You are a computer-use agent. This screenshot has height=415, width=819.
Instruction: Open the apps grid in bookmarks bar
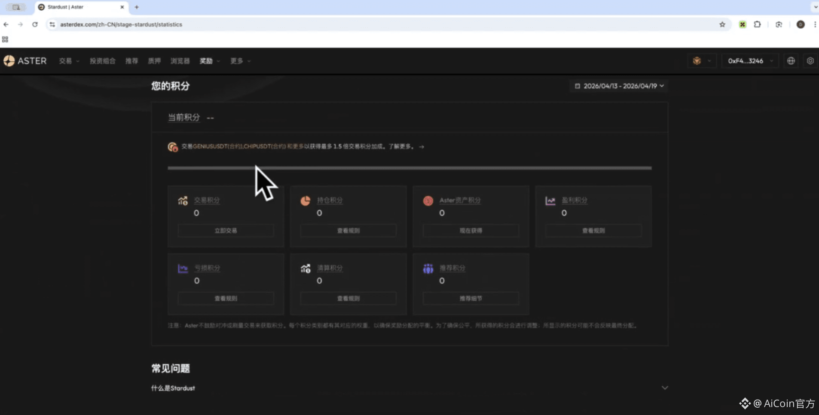5,39
